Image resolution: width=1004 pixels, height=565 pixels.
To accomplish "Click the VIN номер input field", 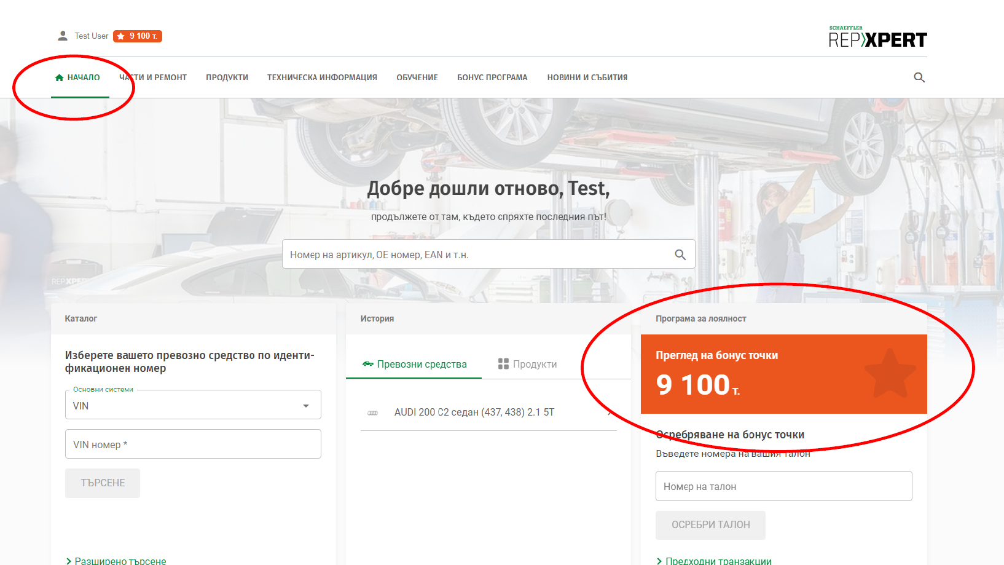I will point(193,444).
